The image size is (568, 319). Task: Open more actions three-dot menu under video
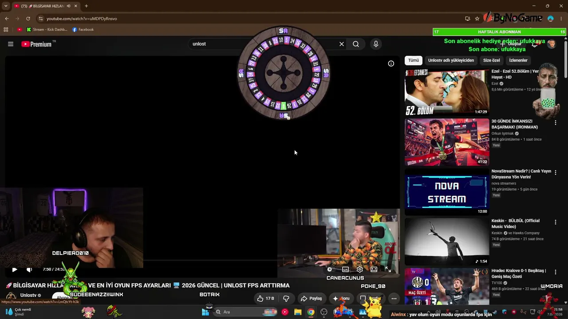coord(394,299)
